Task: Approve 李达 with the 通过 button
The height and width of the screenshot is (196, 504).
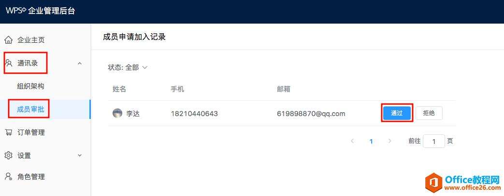Action: (x=397, y=113)
